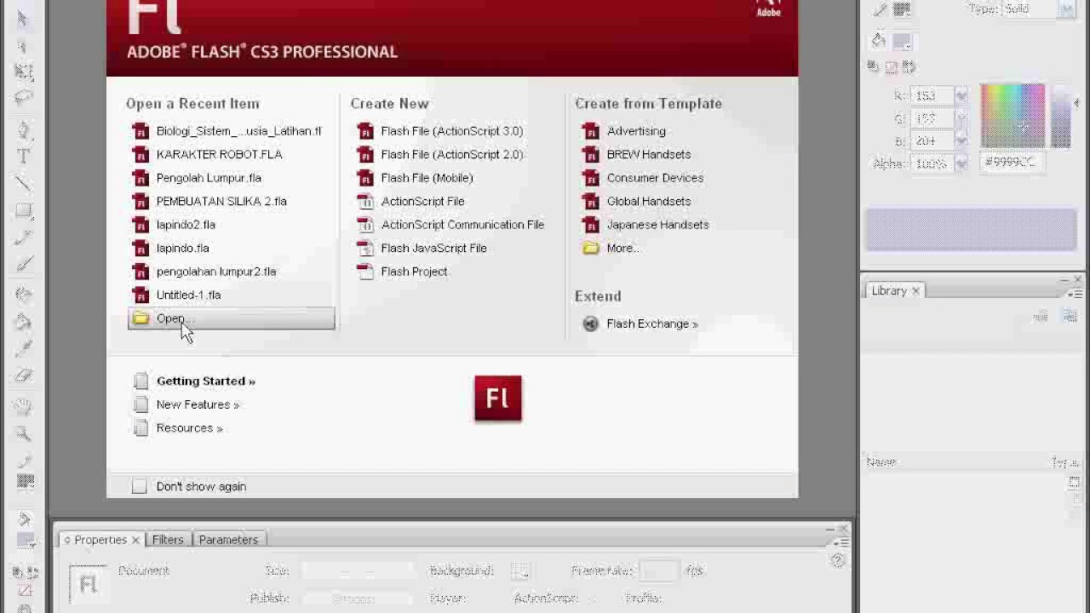1090x613 pixels.
Task: Open More templates link
Action: pos(622,249)
